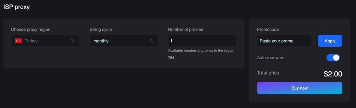Click the $2.00 total price amount
The width and height of the screenshot is (356, 108).
[333, 74]
